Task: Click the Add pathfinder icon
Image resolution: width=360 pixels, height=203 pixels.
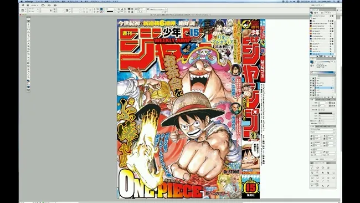Action: [312, 172]
